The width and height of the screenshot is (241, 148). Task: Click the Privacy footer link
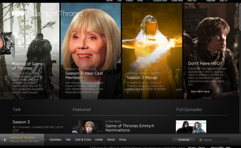[x=192, y=147]
